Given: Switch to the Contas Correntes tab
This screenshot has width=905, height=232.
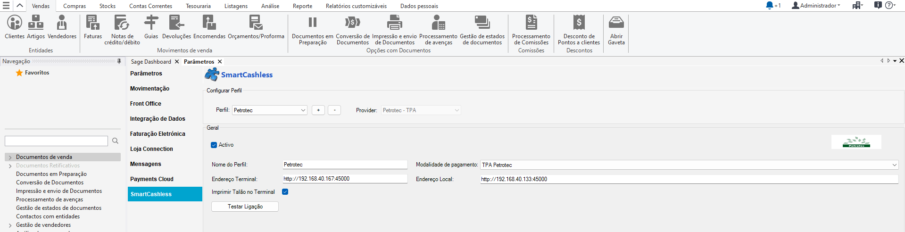Looking at the screenshot, I should tap(151, 6).
